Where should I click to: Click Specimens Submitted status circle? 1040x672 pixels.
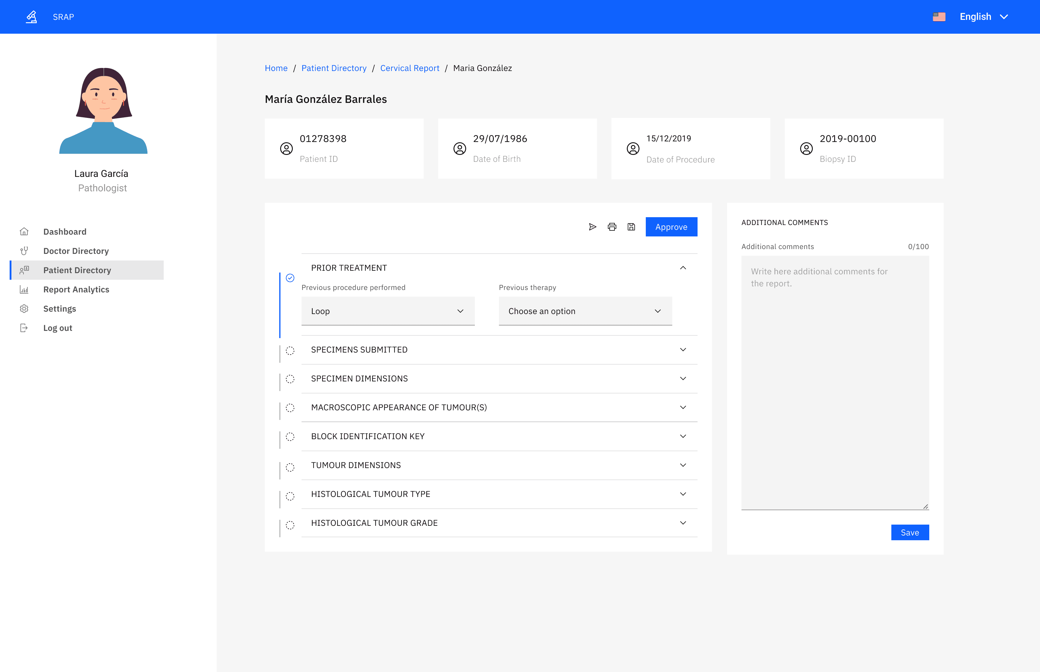(290, 350)
